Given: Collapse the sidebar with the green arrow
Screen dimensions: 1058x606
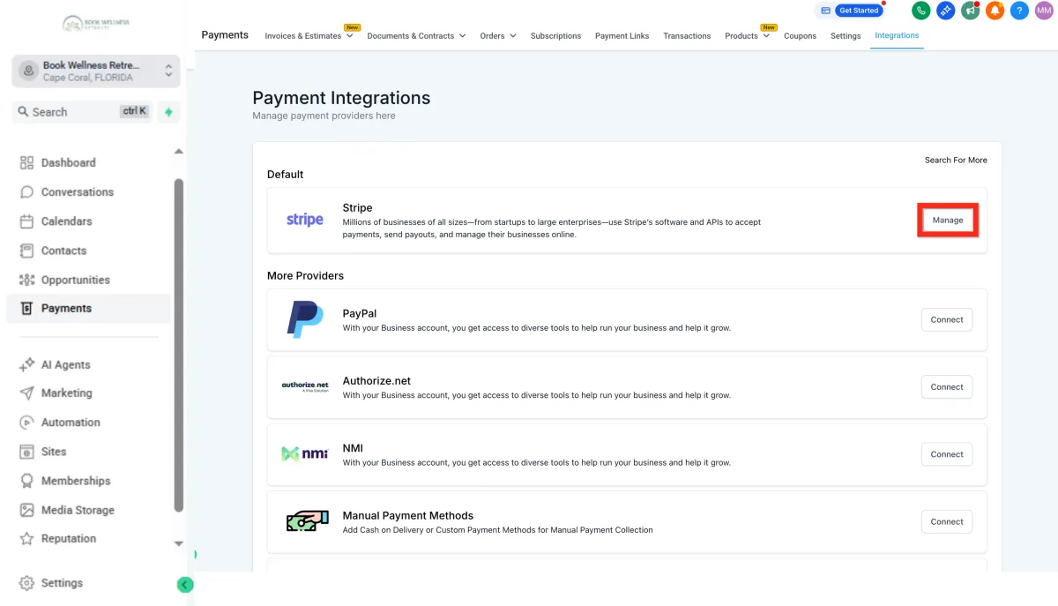Looking at the screenshot, I should (184, 584).
